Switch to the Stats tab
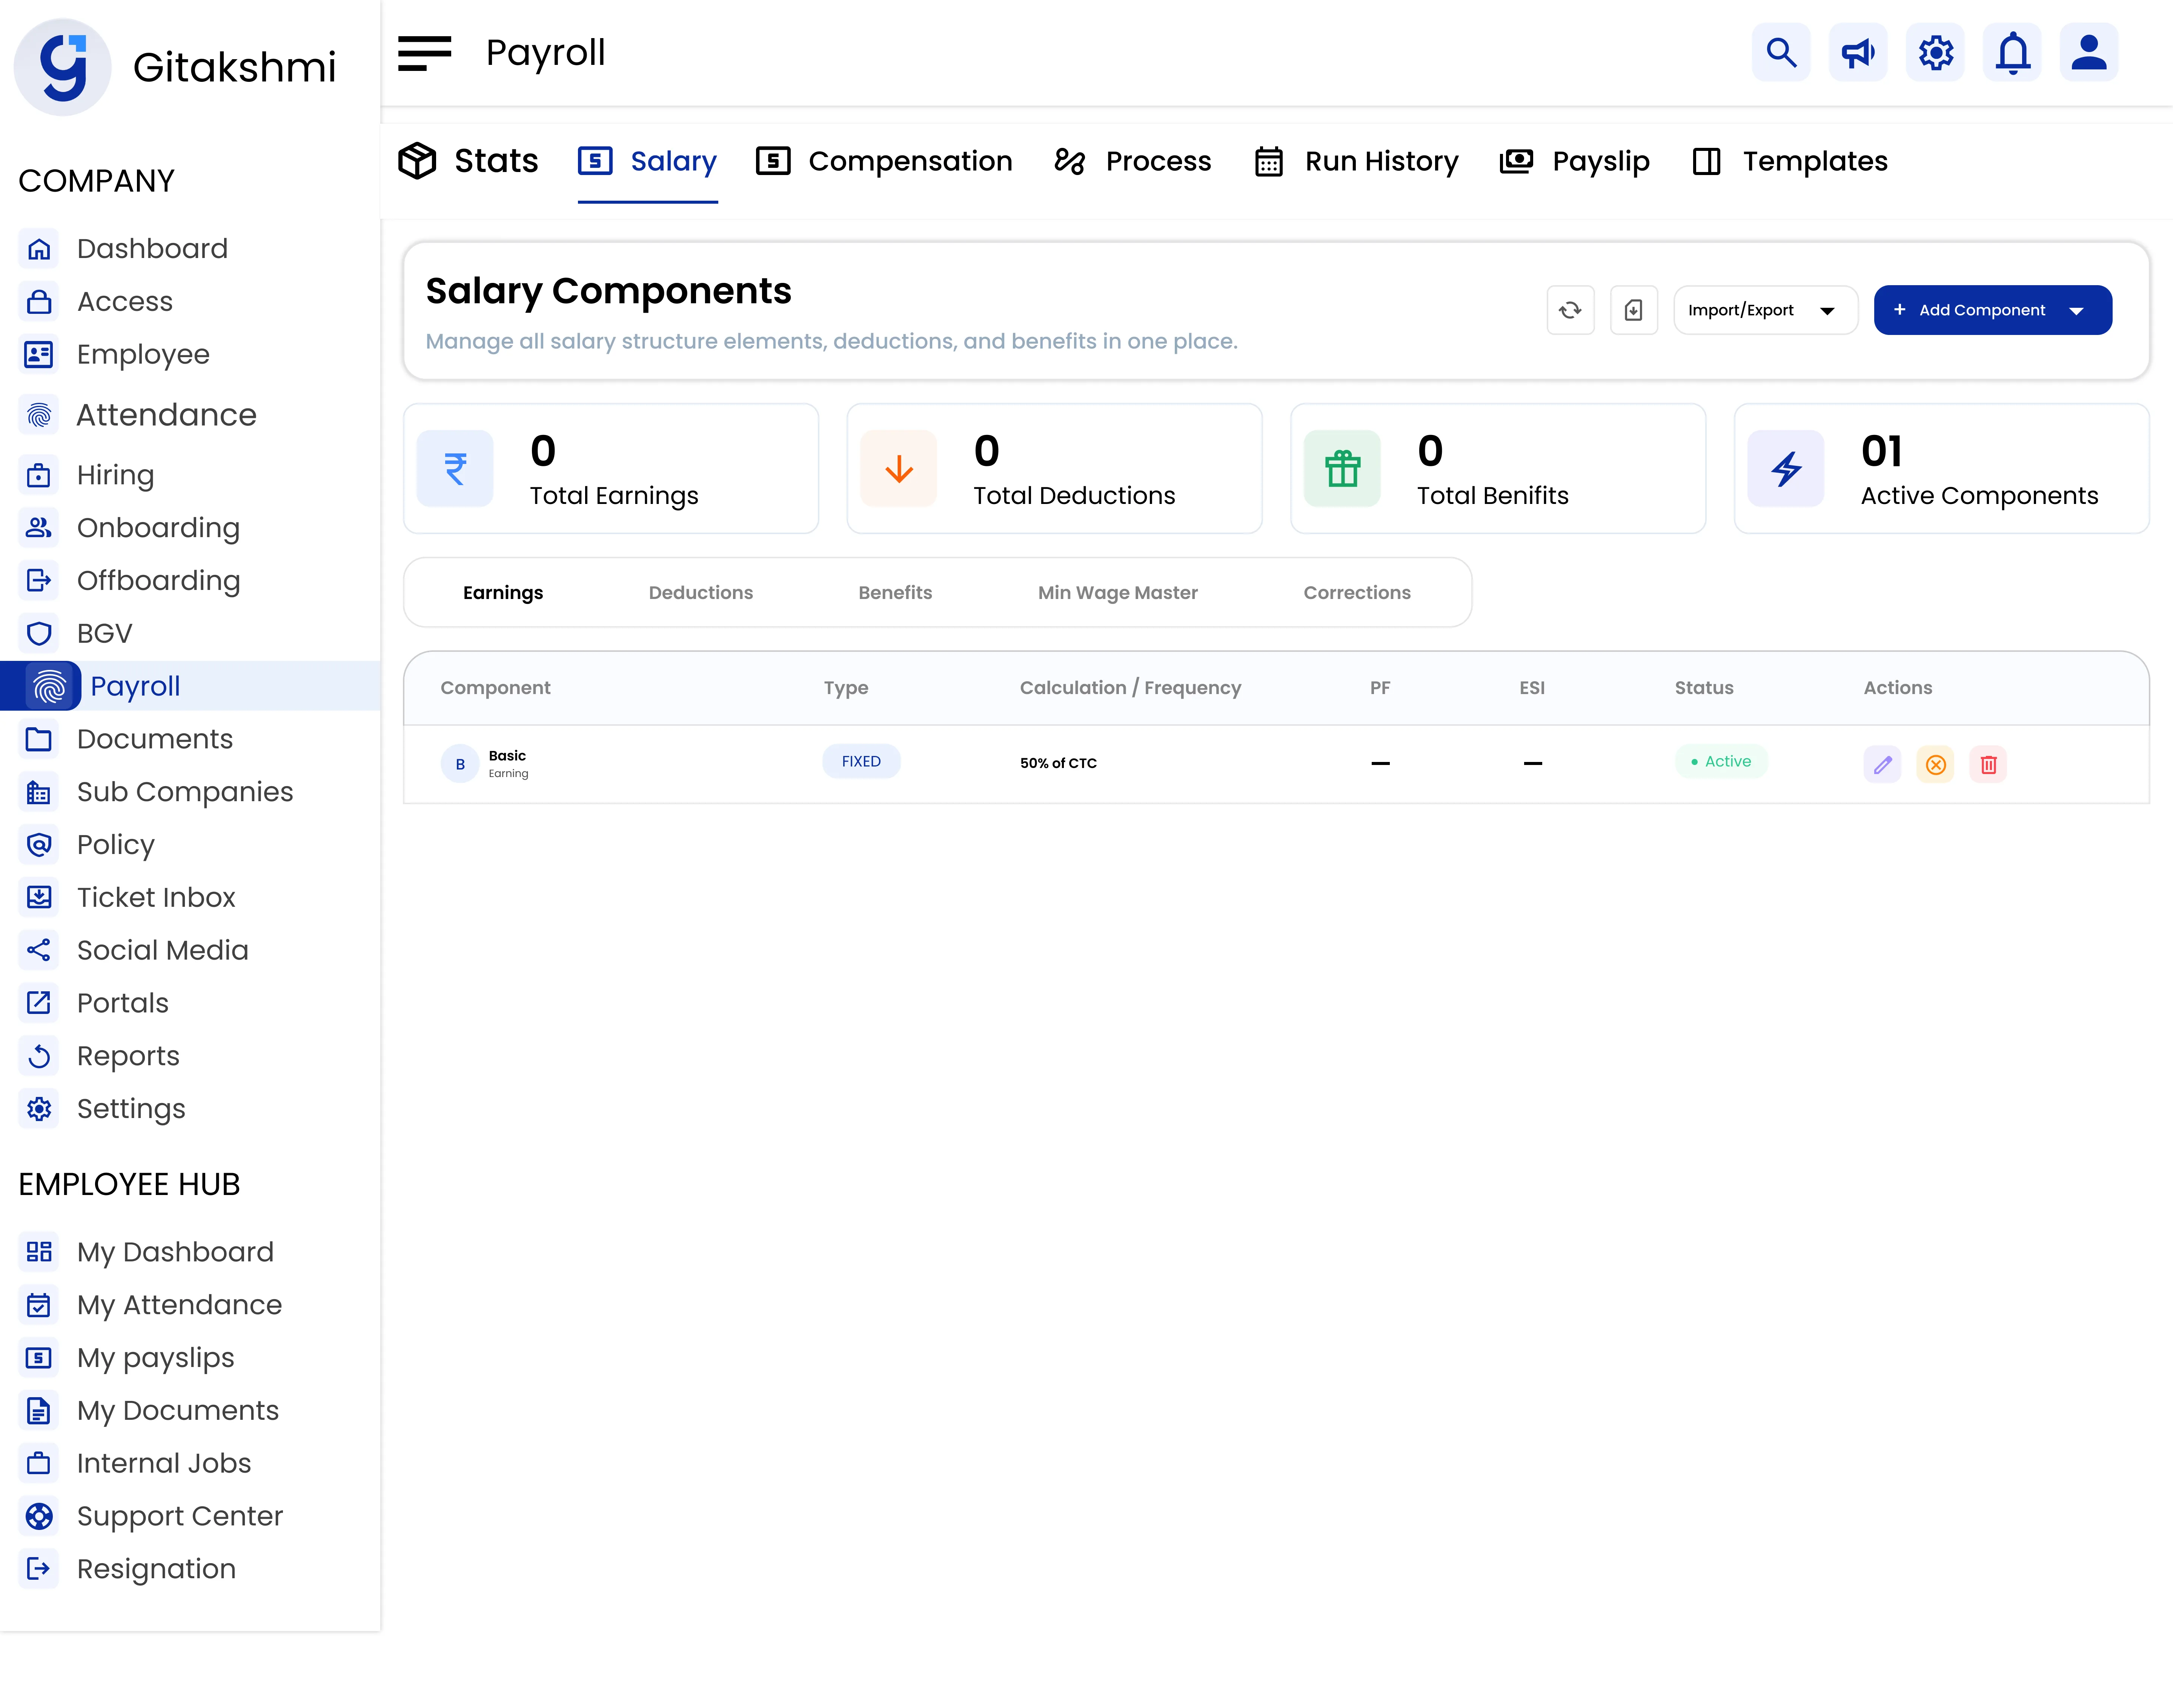 coord(468,161)
